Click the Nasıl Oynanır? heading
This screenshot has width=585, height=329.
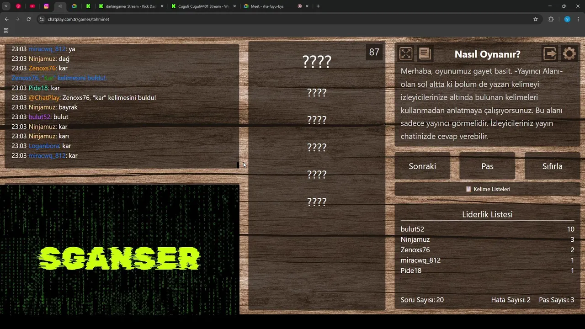coord(487,54)
